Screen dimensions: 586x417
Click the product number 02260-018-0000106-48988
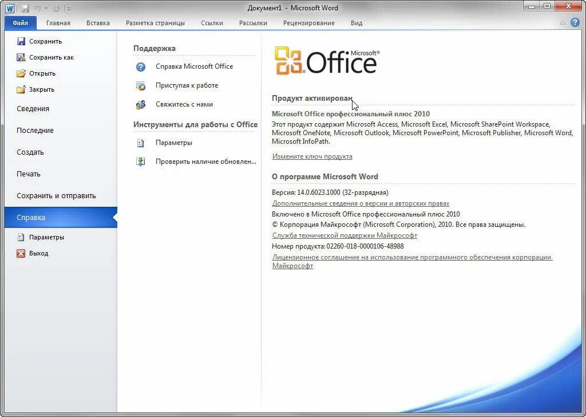[365, 246]
